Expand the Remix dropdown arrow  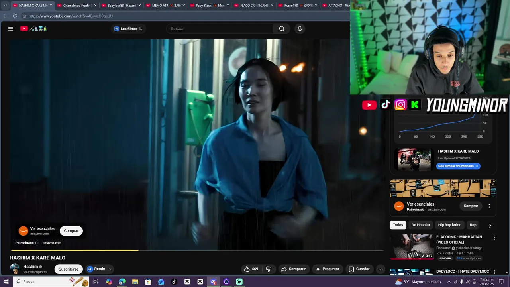click(x=110, y=269)
